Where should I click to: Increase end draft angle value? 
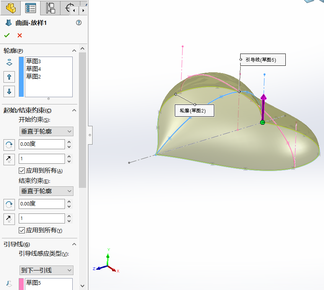69,202
